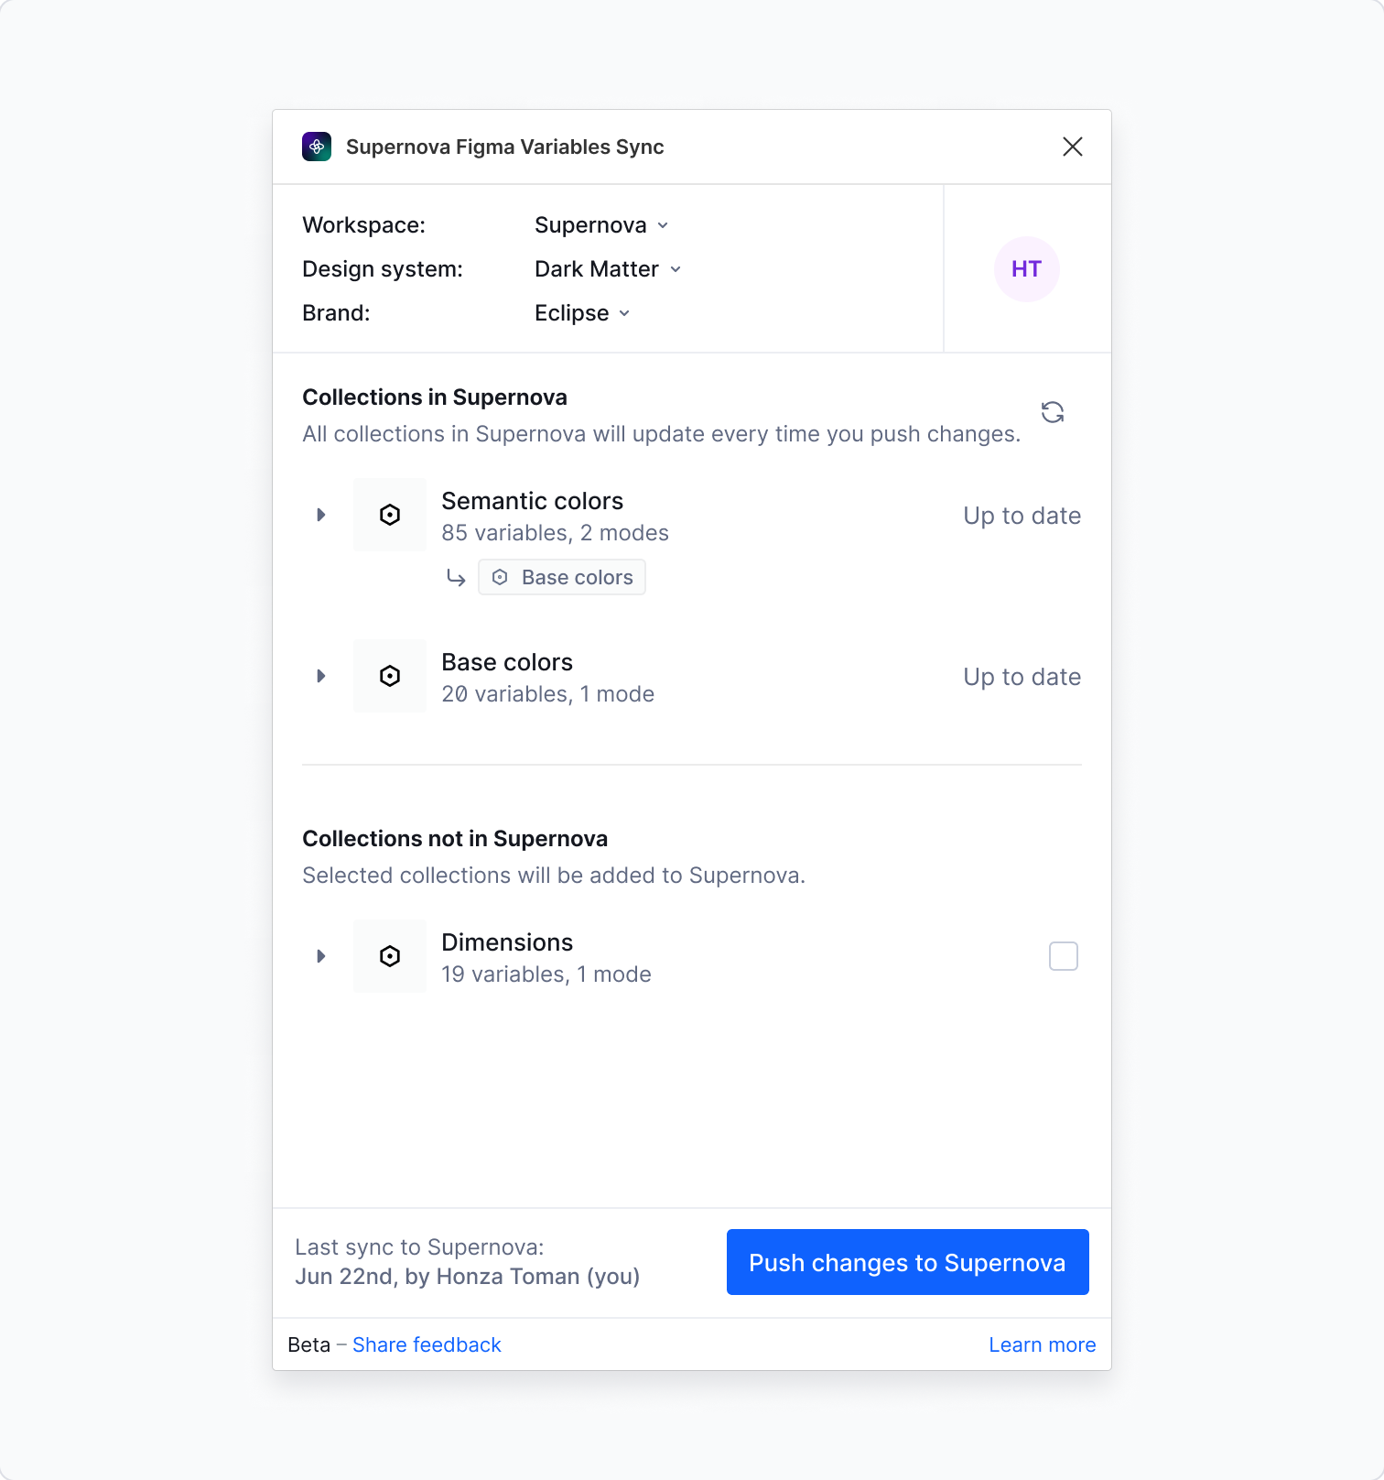The image size is (1384, 1480).
Task: Enable Dimensions for syncing to Supernova
Action: (1064, 956)
